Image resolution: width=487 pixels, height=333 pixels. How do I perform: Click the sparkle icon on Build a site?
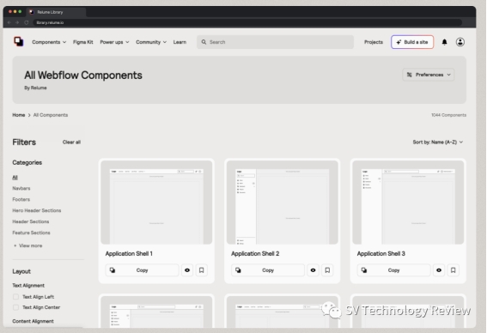tap(399, 42)
